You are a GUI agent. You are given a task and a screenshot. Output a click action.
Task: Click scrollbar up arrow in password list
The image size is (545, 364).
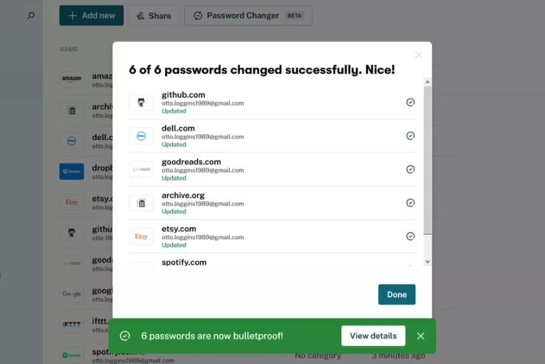[427, 82]
